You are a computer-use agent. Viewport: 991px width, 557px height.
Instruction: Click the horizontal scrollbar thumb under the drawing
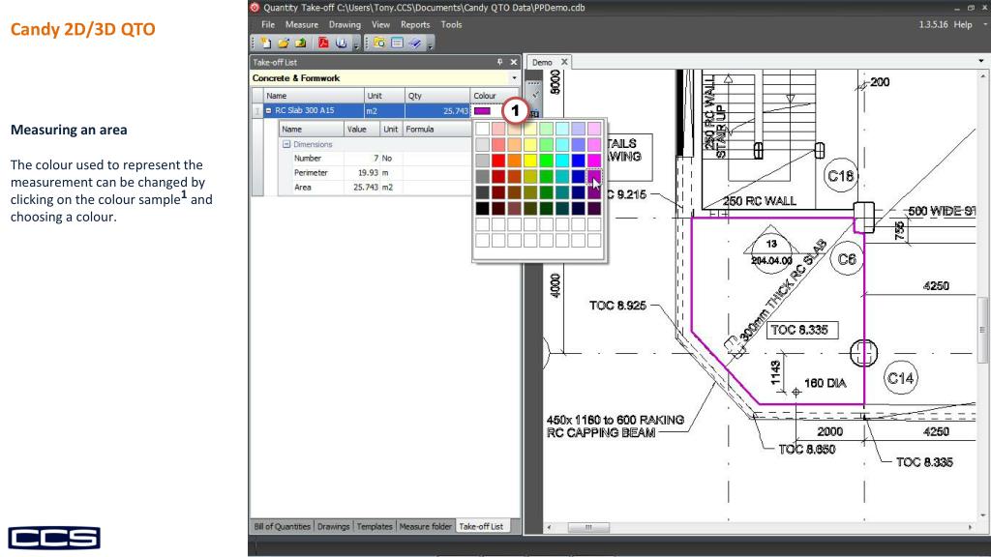pos(588,527)
